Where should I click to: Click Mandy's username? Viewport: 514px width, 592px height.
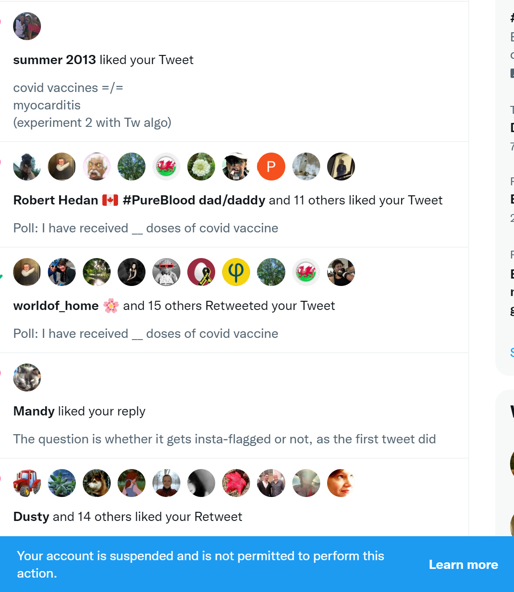34,411
